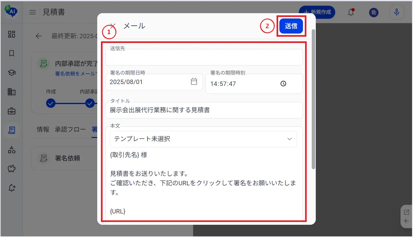Viewport: 413px width, 237px height.
Task: Open the graduation cap sidebar icon
Action: (x=12, y=73)
